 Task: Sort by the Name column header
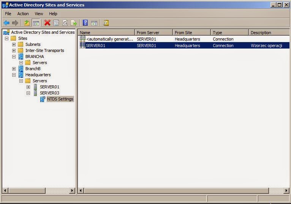point(106,33)
